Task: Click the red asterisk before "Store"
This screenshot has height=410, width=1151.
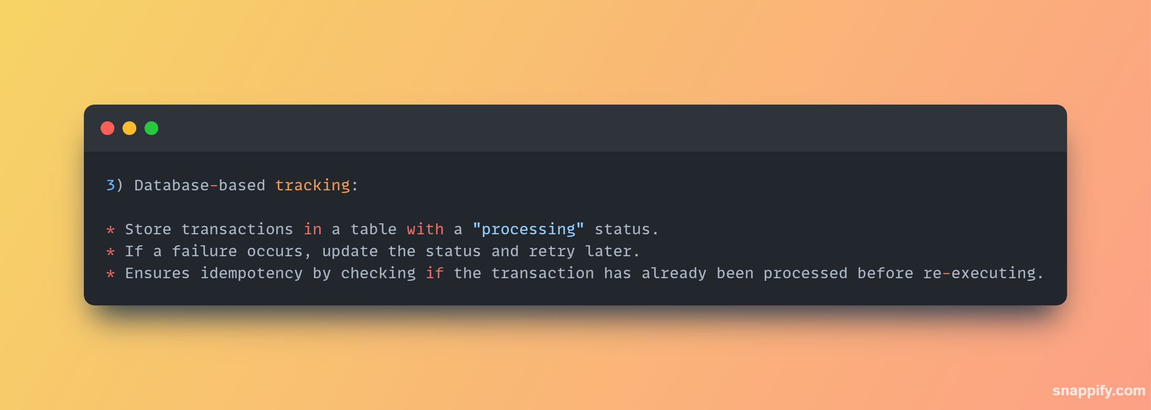Action: tap(111, 230)
